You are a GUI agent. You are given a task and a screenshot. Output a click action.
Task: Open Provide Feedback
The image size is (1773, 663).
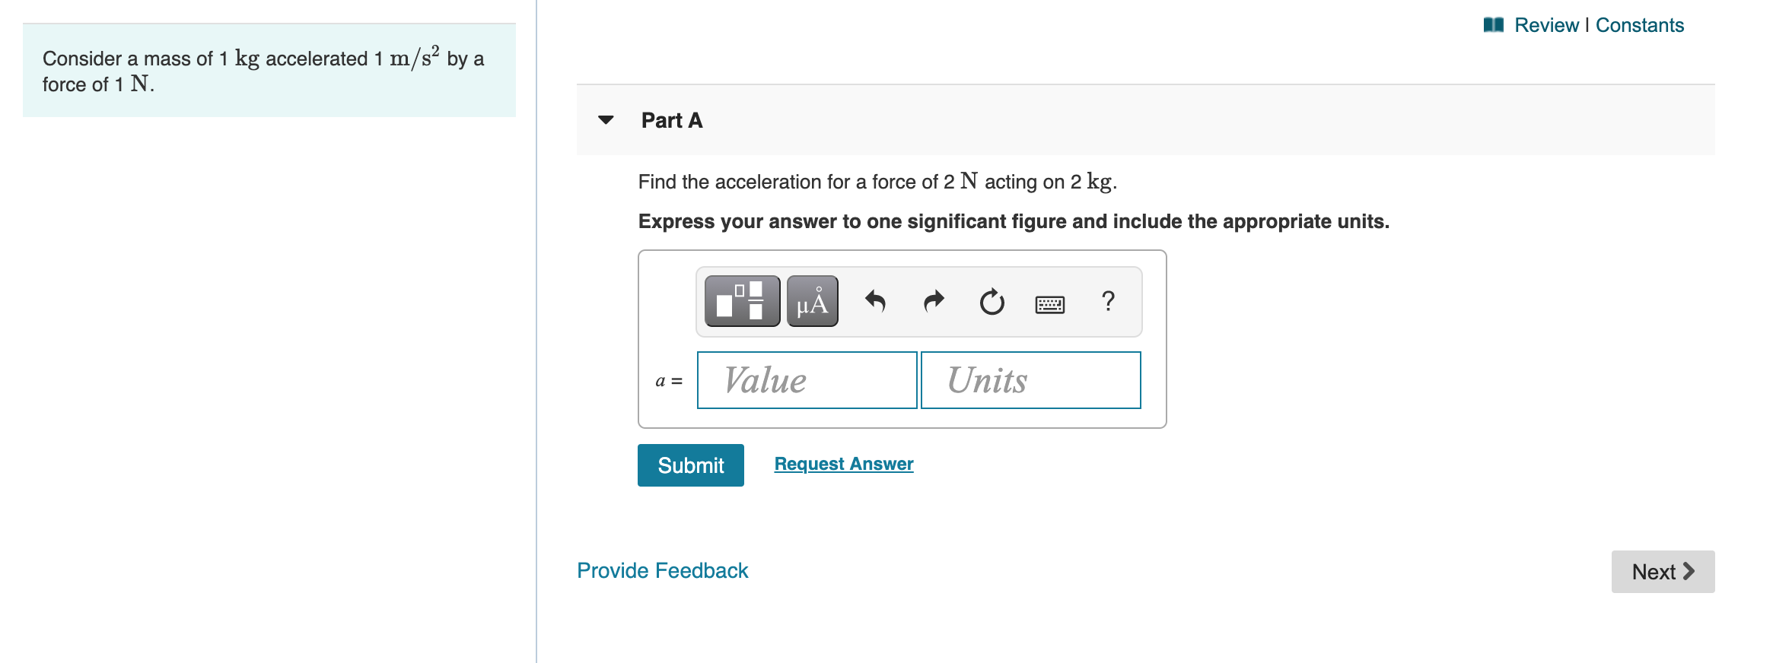661,570
